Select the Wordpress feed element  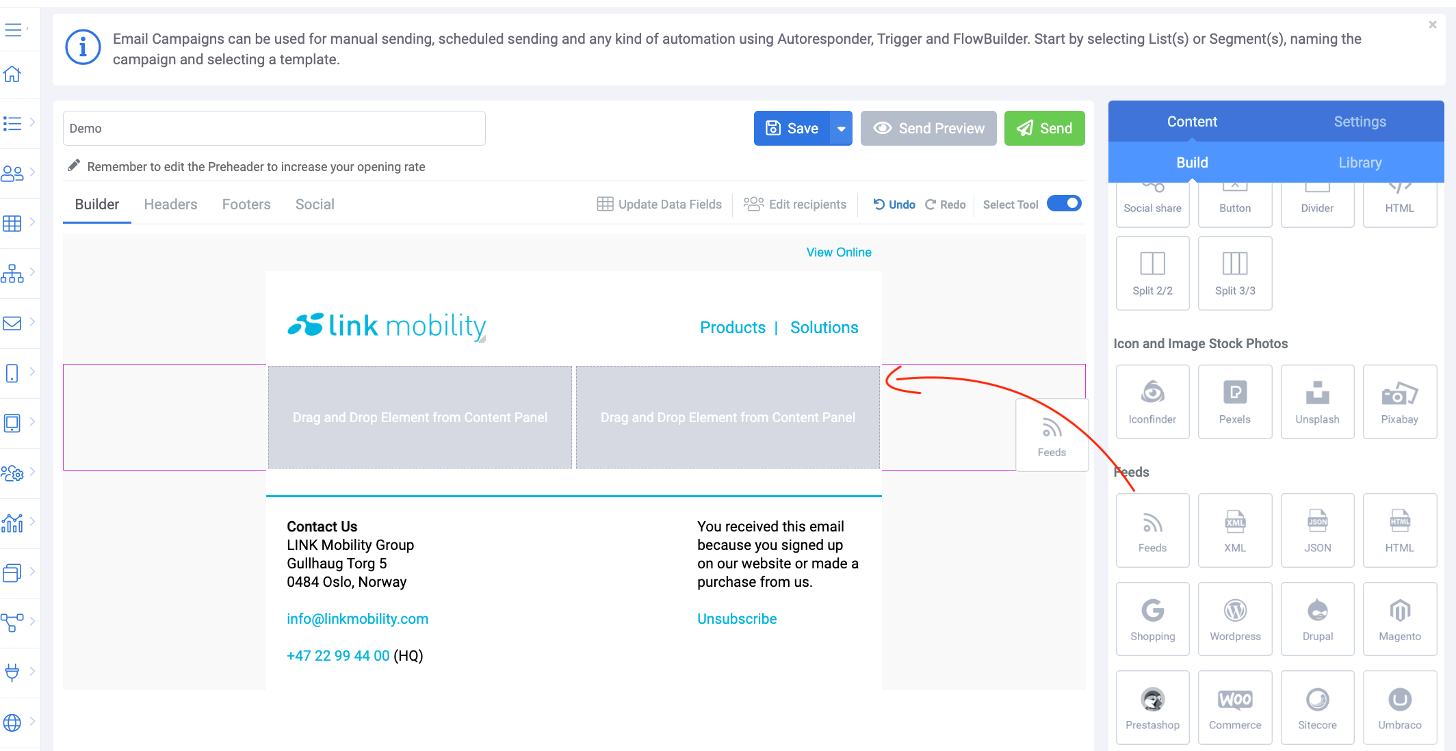[1234, 619]
